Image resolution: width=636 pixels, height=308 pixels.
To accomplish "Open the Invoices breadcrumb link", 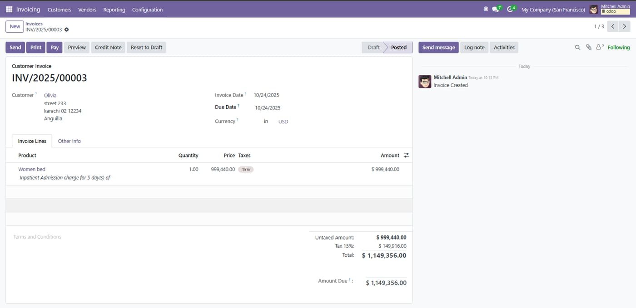I will click(x=34, y=24).
